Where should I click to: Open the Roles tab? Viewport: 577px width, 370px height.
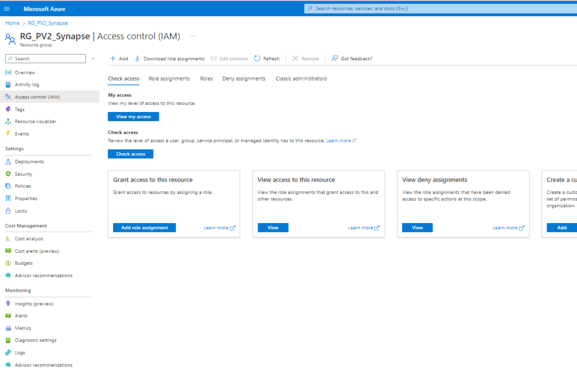(206, 79)
